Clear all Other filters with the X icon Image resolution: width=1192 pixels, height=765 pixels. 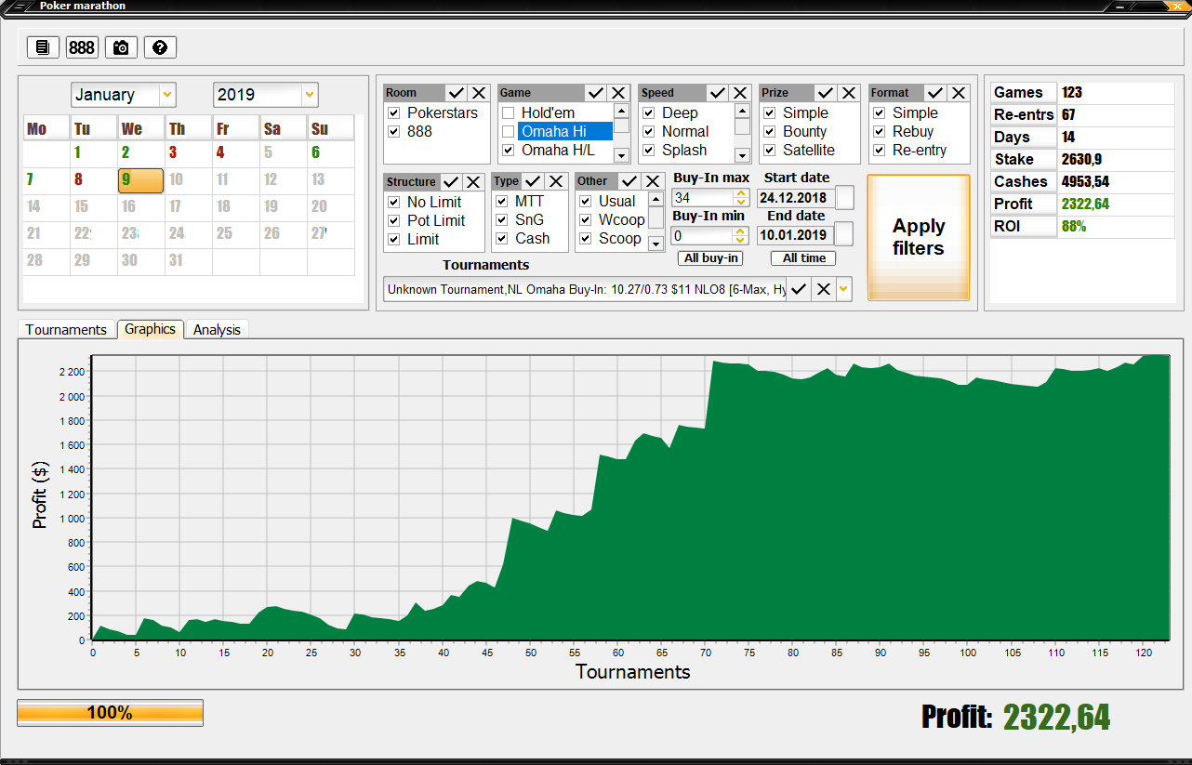coord(654,182)
